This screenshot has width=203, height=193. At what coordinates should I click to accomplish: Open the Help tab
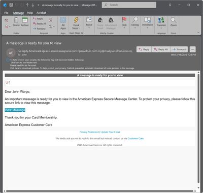pyautogui.click(x=30, y=13)
